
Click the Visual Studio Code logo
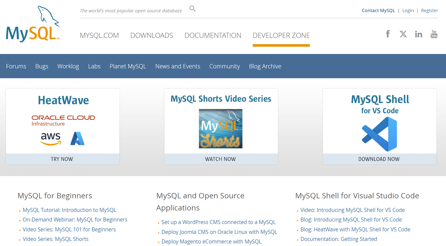point(379,134)
